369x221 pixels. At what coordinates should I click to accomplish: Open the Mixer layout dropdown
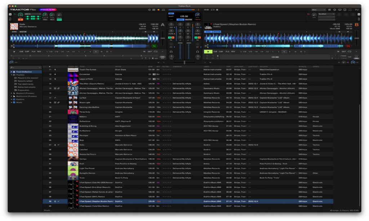point(319,10)
